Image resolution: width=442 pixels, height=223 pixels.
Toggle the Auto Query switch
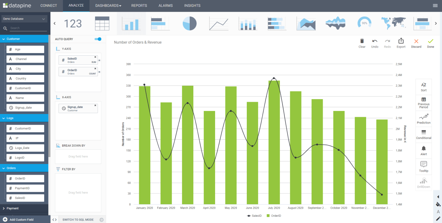(98, 39)
